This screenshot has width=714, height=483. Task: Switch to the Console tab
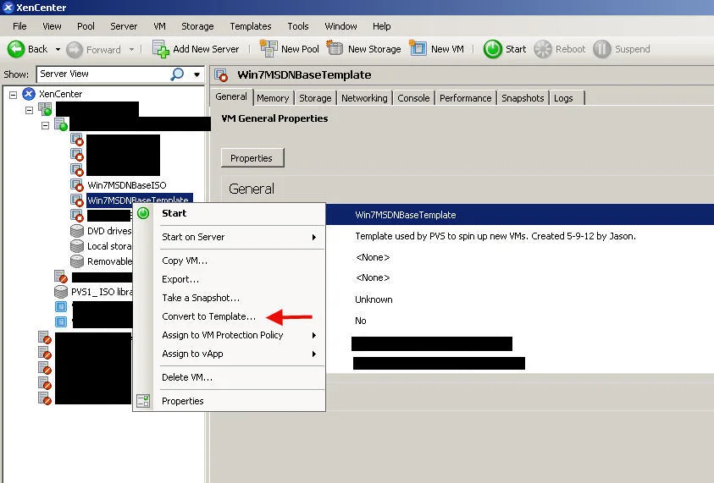(x=413, y=98)
